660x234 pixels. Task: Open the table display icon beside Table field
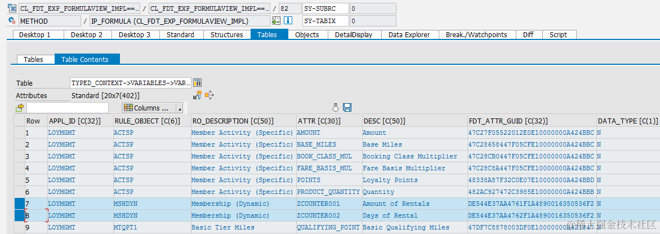click(x=198, y=83)
